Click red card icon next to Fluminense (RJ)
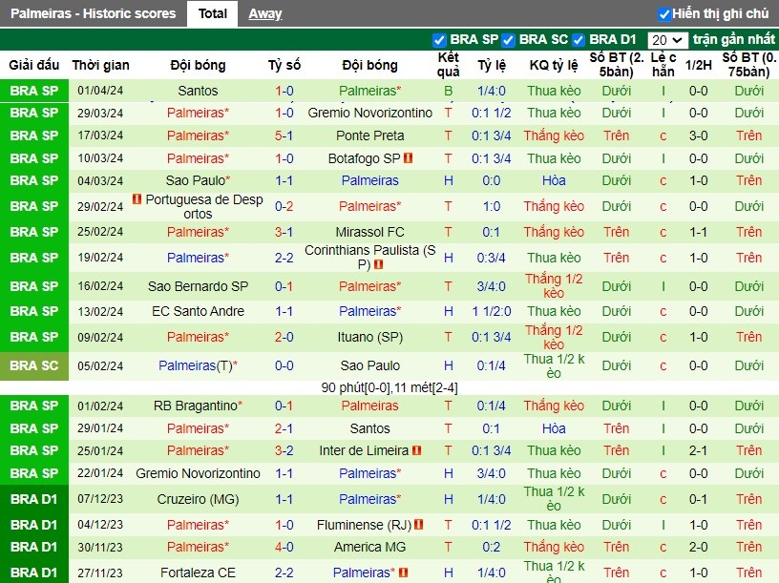The width and height of the screenshot is (779, 583). 419,524
